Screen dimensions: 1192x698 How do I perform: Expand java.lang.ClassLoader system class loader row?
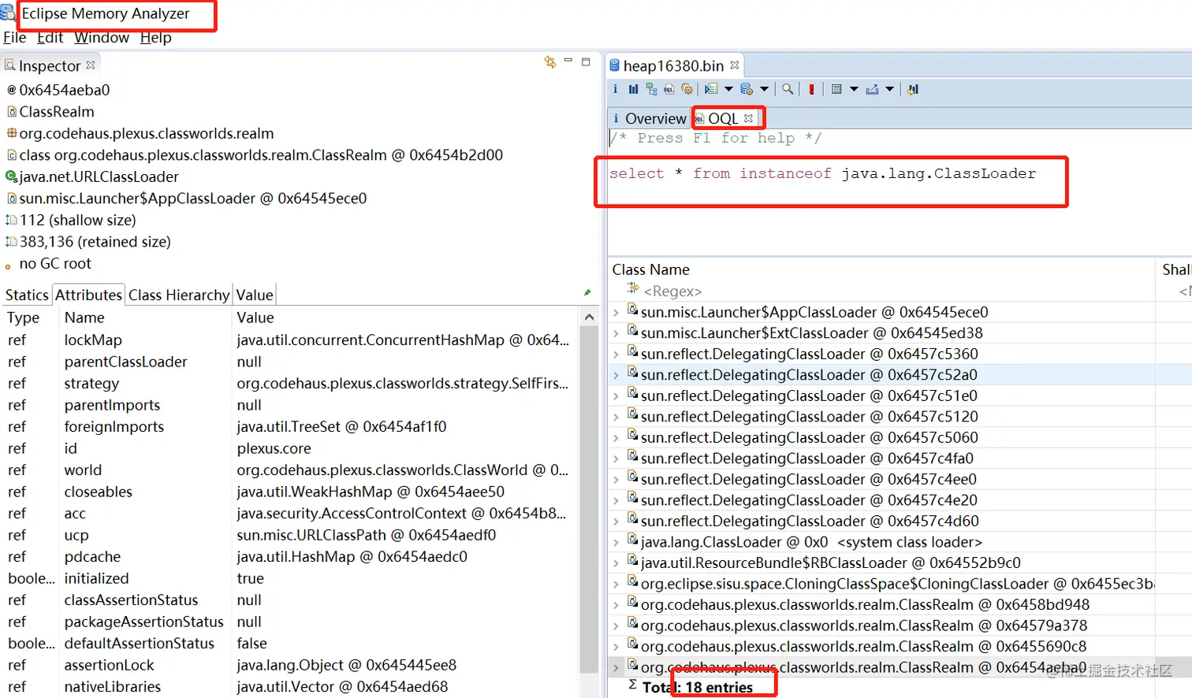(616, 543)
